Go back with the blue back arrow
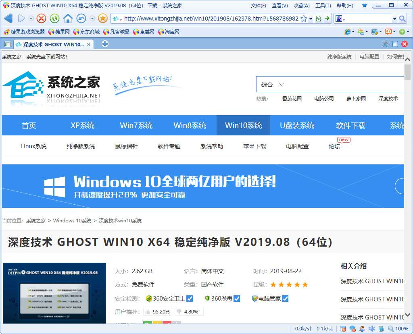Image resolution: width=413 pixels, height=334 pixels. click(x=8, y=19)
